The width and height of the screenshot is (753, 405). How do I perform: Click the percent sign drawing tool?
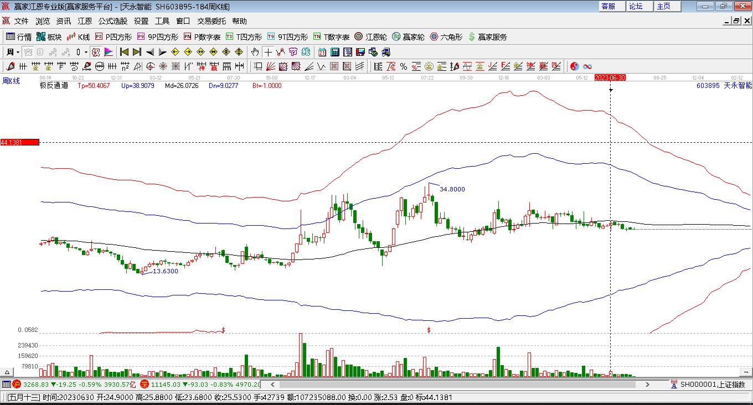tap(404, 67)
